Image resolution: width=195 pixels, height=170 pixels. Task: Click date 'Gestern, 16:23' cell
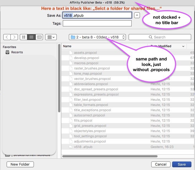pyautogui.click(x=162, y=147)
